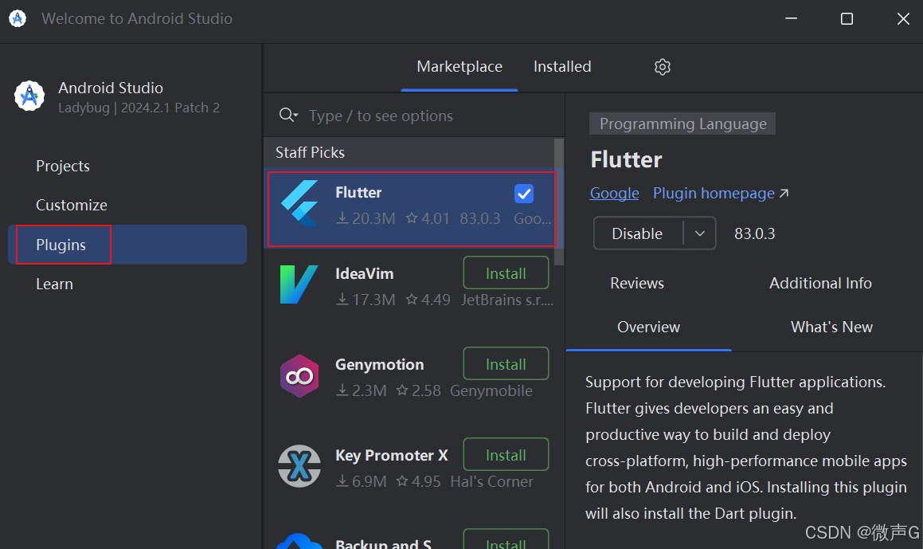923x549 pixels.
Task: Select the Genymotion plugin name
Action: point(380,364)
